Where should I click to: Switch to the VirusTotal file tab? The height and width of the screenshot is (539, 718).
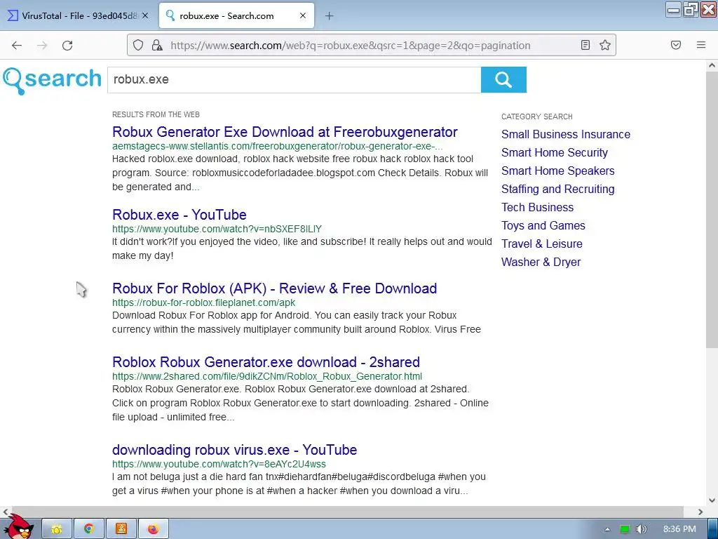click(x=78, y=15)
